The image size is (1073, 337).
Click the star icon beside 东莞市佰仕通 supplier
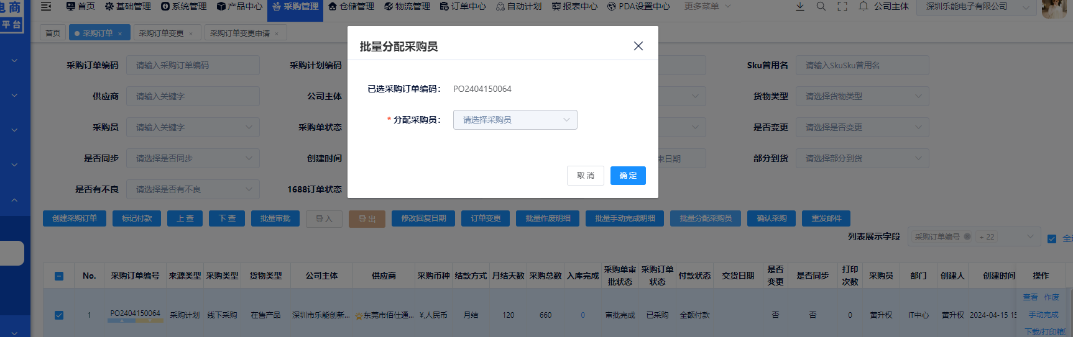[x=359, y=315]
